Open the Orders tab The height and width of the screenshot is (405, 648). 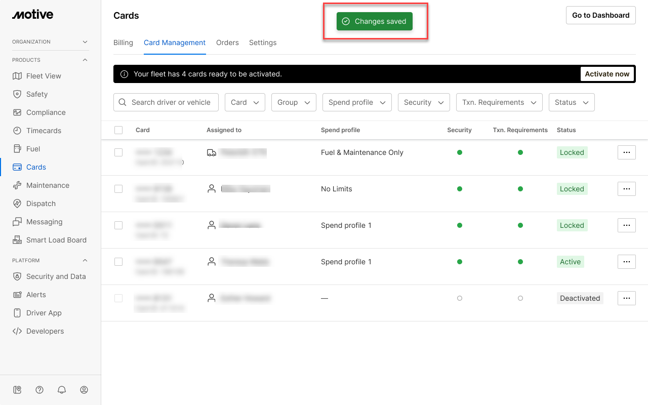pos(227,43)
